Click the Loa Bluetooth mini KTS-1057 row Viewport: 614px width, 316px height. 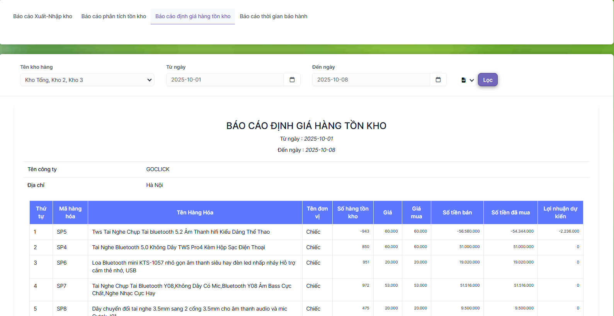coord(194,267)
